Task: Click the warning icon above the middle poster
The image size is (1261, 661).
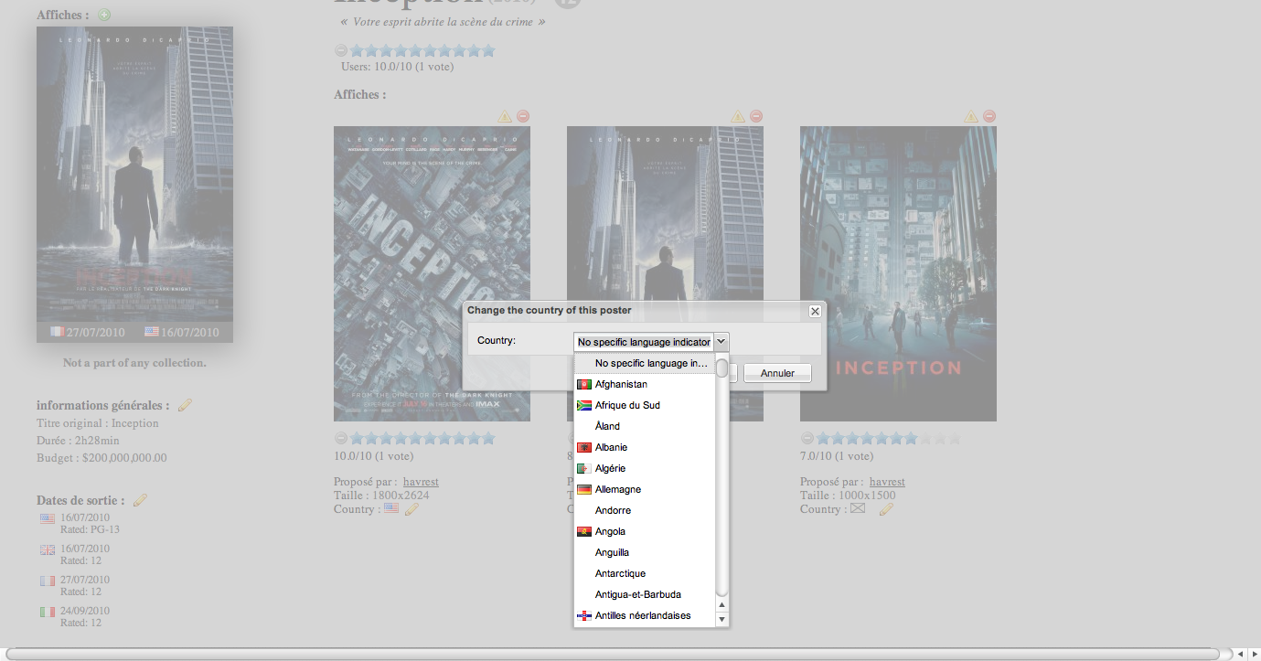Action: point(738,116)
